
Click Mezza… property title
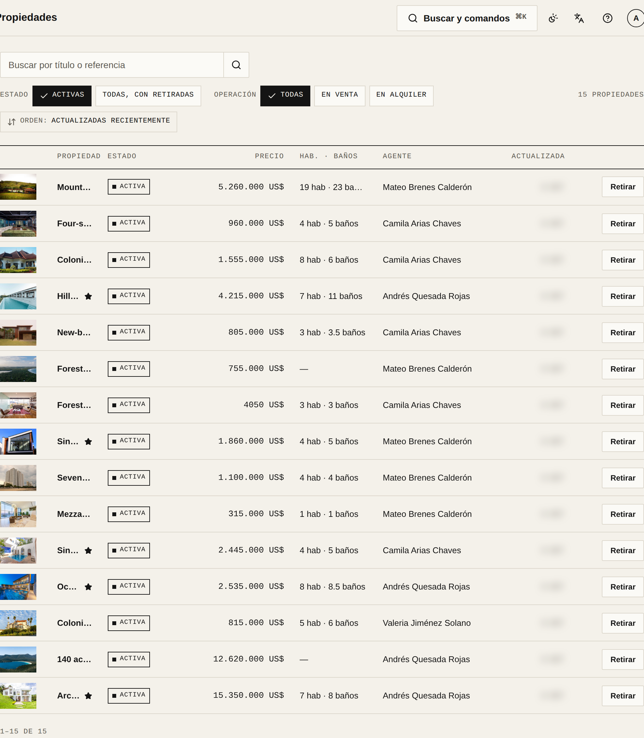coord(74,514)
